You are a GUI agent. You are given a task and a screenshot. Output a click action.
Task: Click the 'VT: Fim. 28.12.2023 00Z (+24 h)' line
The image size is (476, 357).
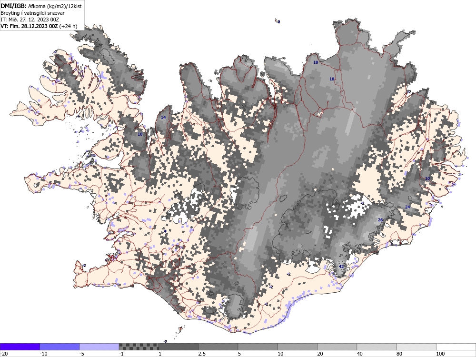[39, 26]
